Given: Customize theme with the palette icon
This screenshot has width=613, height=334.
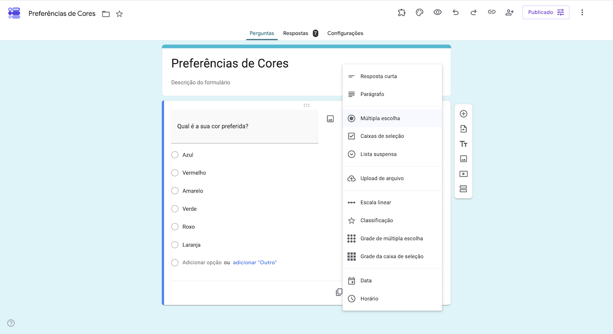Looking at the screenshot, I should (420, 12).
